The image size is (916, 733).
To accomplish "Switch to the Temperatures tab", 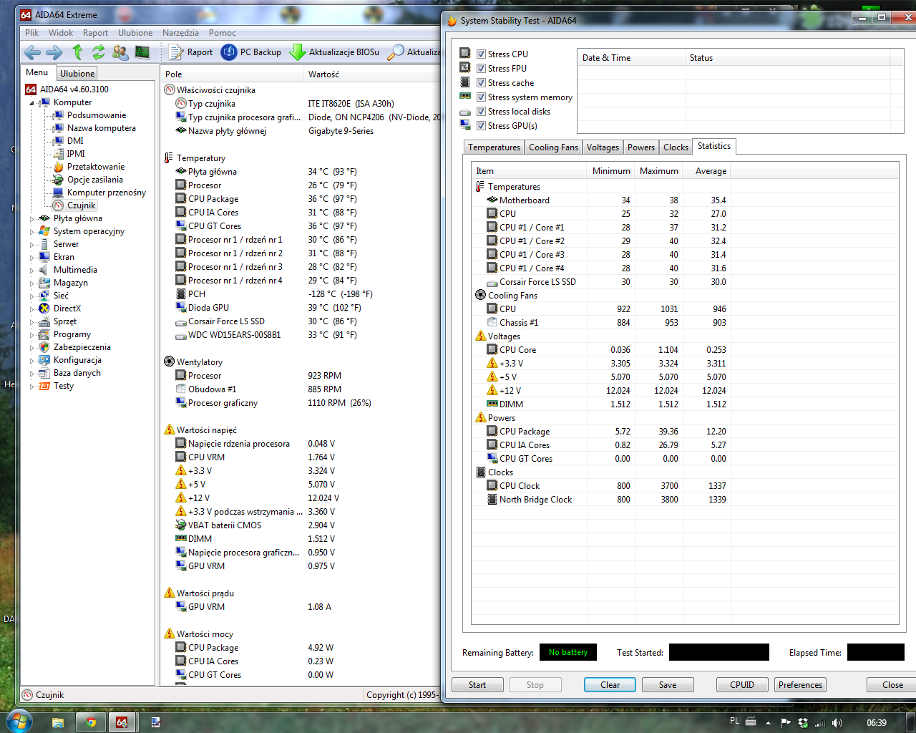I will tap(494, 147).
